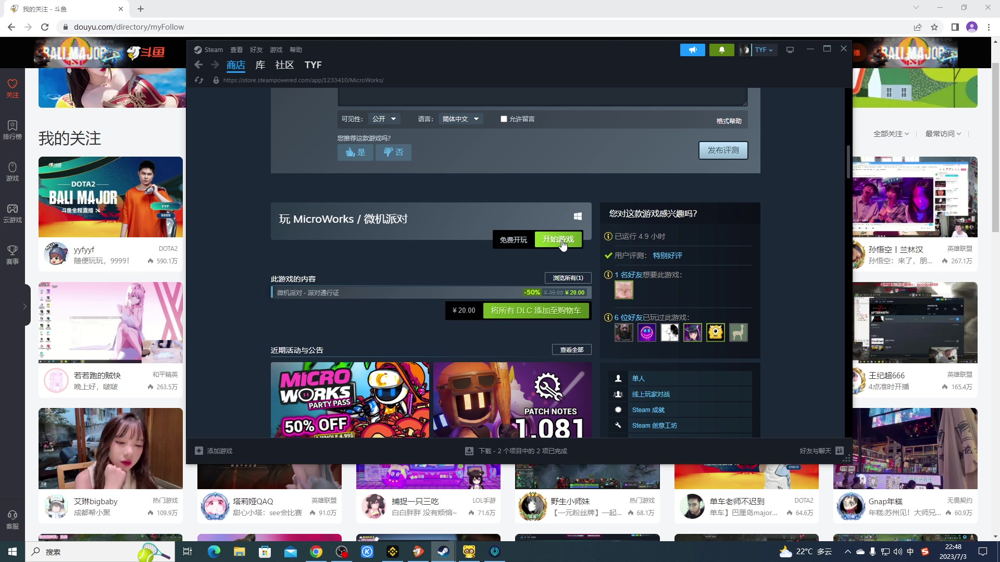Open the Patch Notes 1.081 announcement thumbnail
The image size is (1000, 562).
[512, 400]
